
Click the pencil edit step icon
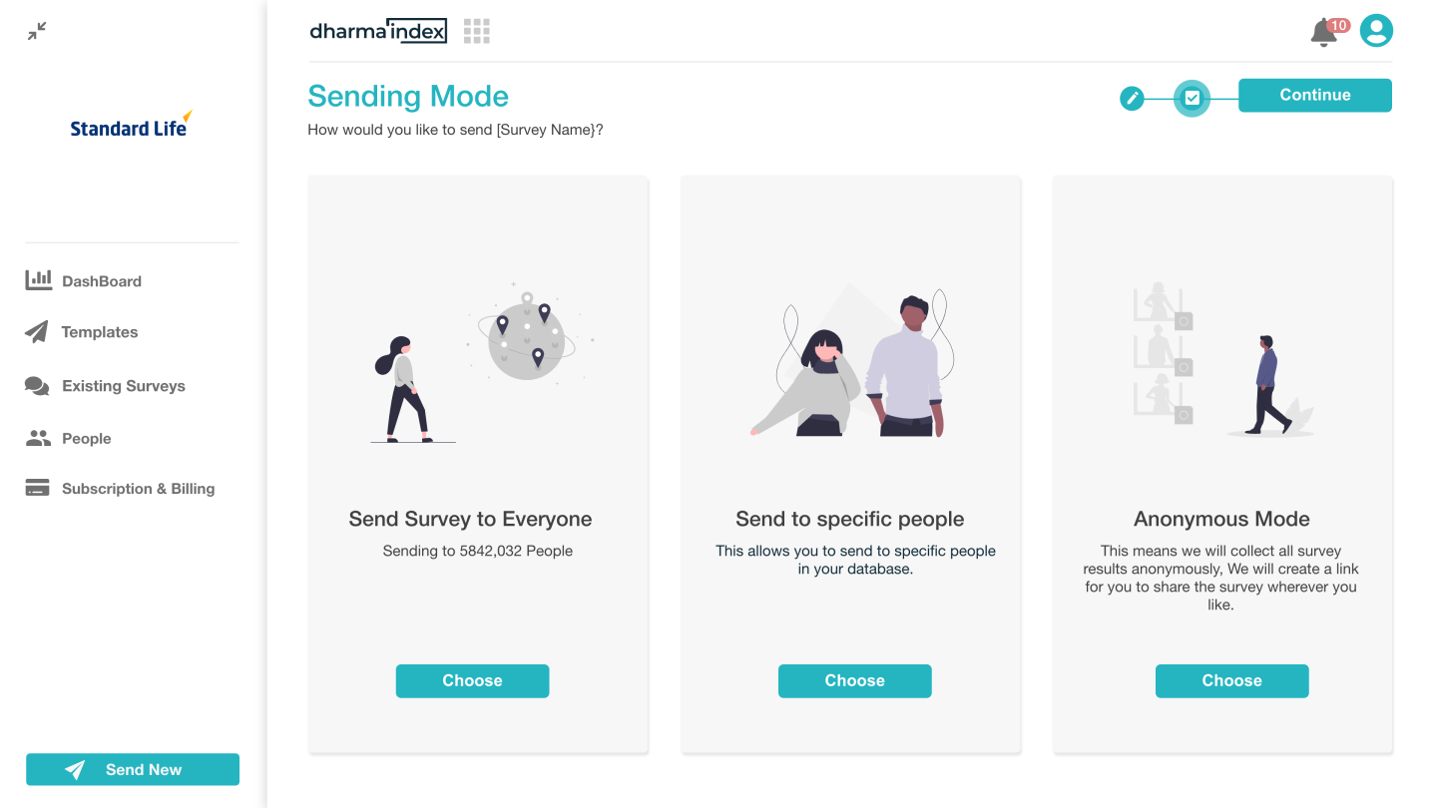[1132, 98]
